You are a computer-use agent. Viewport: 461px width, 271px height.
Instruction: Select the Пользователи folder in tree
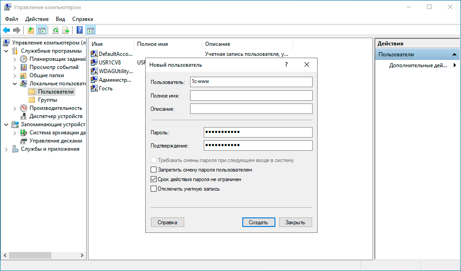tap(51, 92)
